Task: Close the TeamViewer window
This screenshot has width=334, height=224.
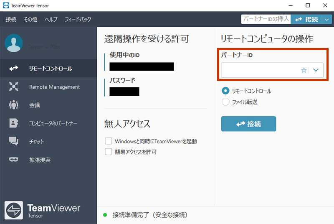Action: coord(325,5)
